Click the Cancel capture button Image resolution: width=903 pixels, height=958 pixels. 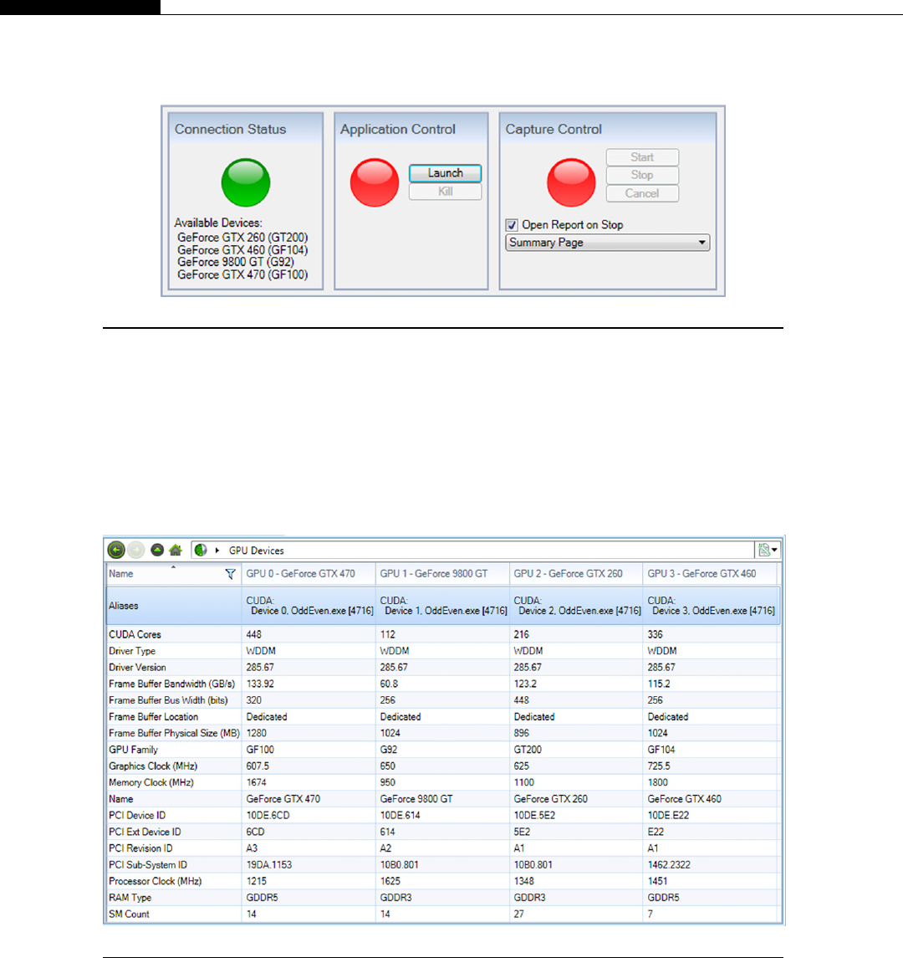tap(642, 193)
